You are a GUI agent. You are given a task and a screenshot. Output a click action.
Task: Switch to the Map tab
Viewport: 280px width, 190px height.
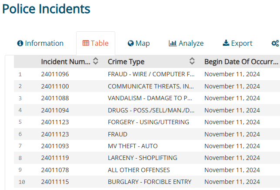(x=139, y=43)
